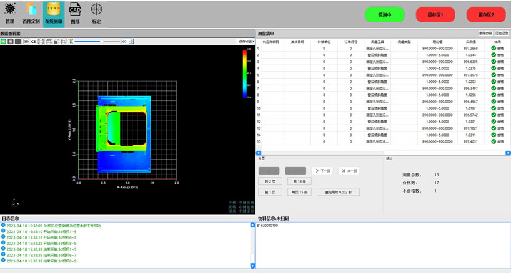Viewport: 511px width, 273px height.
Task: Open the 首件定制 first-article setup
Action: (x=31, y=12)
